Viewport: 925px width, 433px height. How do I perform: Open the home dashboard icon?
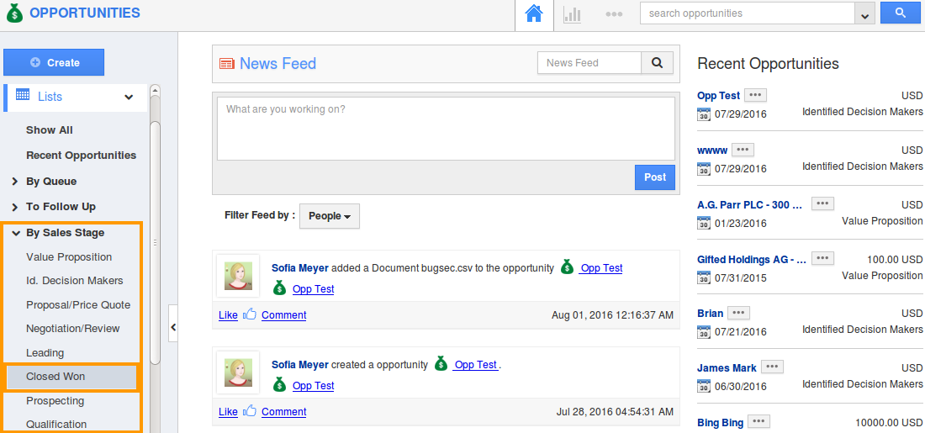[534, 14]
